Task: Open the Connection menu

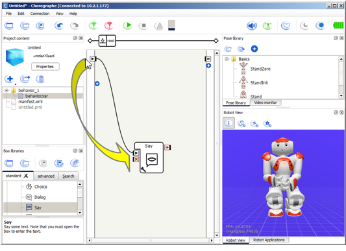Action: [x=40, y=14]
